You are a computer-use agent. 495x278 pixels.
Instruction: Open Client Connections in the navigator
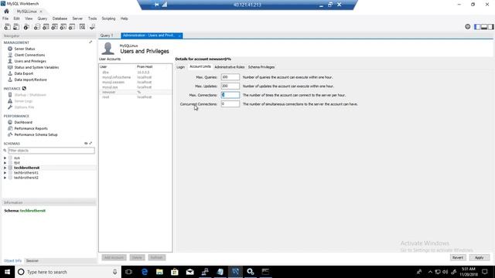(x=29, y=55)
